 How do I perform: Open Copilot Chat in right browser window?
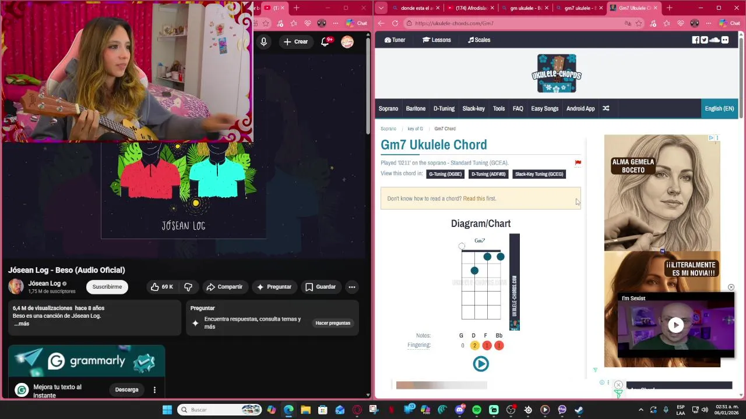click(x=730, y=23)
